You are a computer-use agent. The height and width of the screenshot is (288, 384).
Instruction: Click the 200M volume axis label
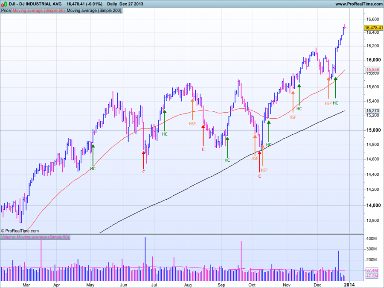coord(372,259)
